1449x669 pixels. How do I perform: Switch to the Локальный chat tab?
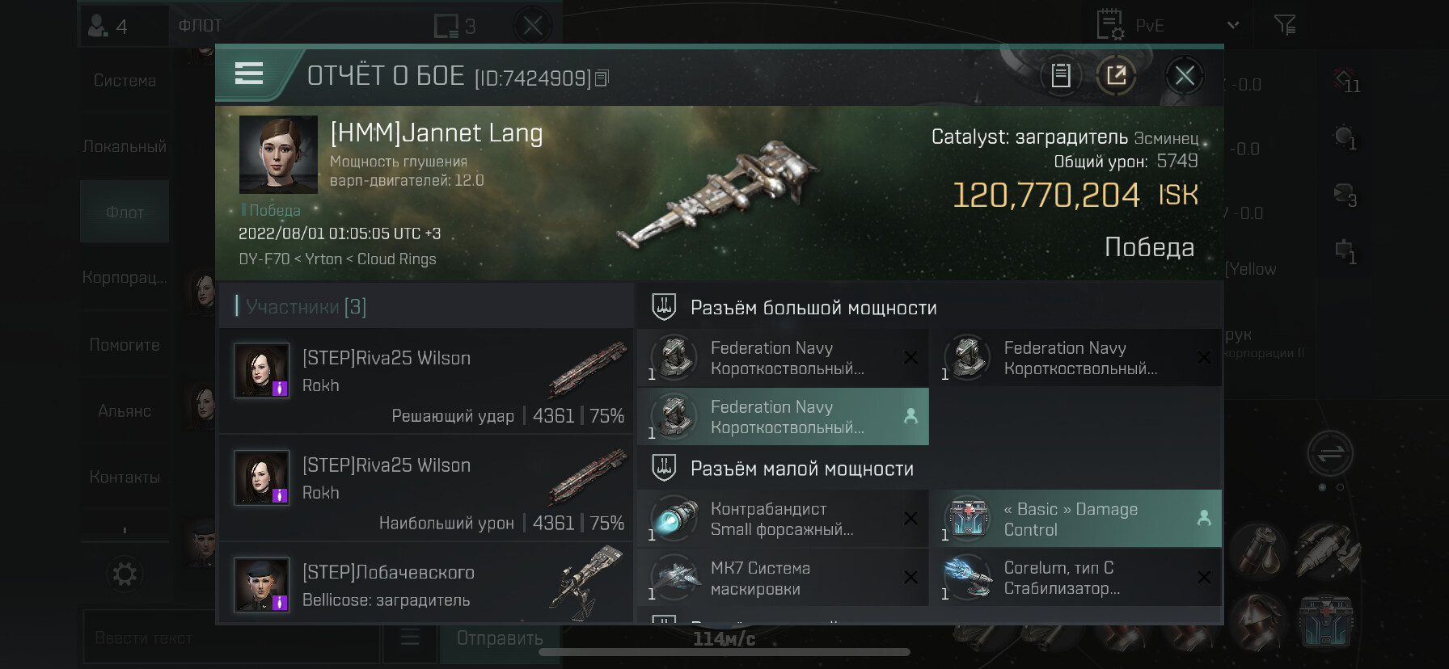125,146
